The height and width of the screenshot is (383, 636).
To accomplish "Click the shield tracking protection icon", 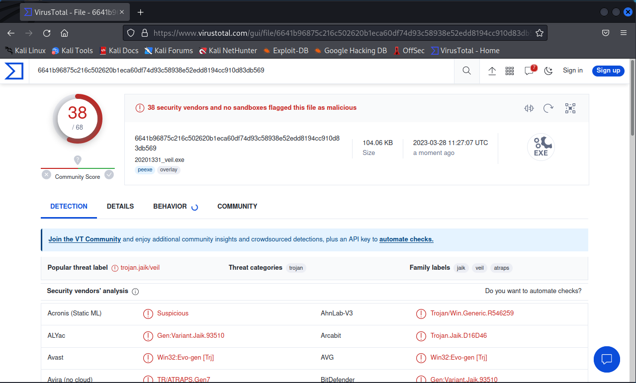I will click(x=131, y=33).
